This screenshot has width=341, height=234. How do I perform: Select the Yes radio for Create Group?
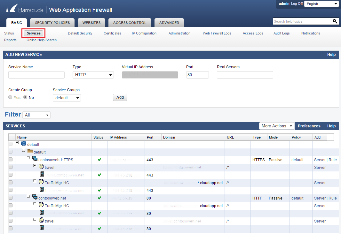[x=10, y=97]
